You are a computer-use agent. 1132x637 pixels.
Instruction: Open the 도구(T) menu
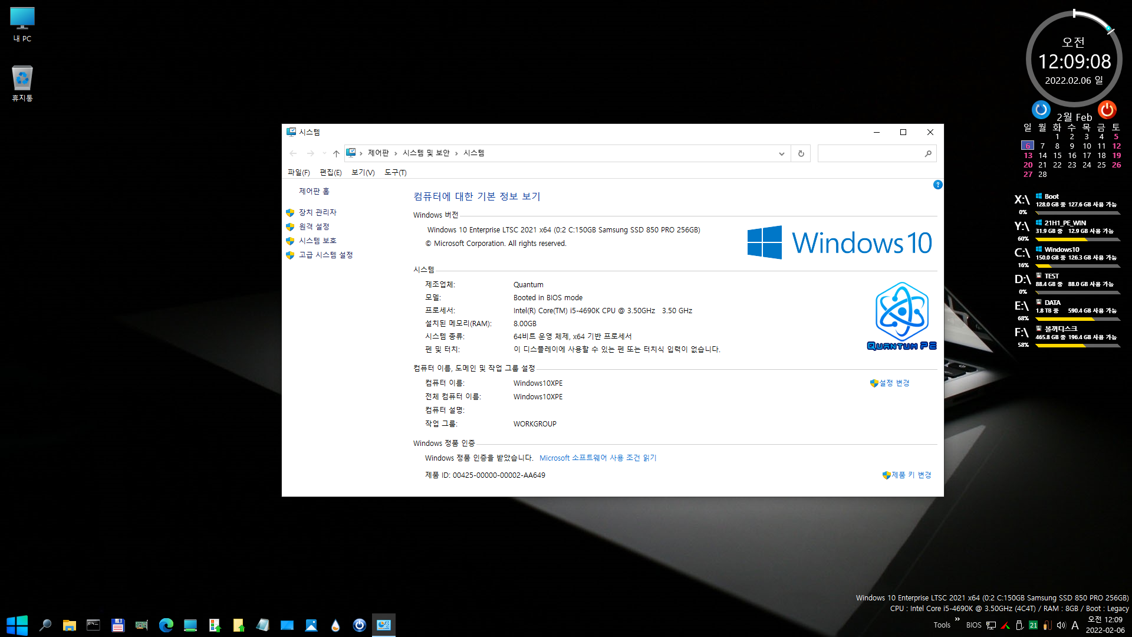[x=395, y=172]
